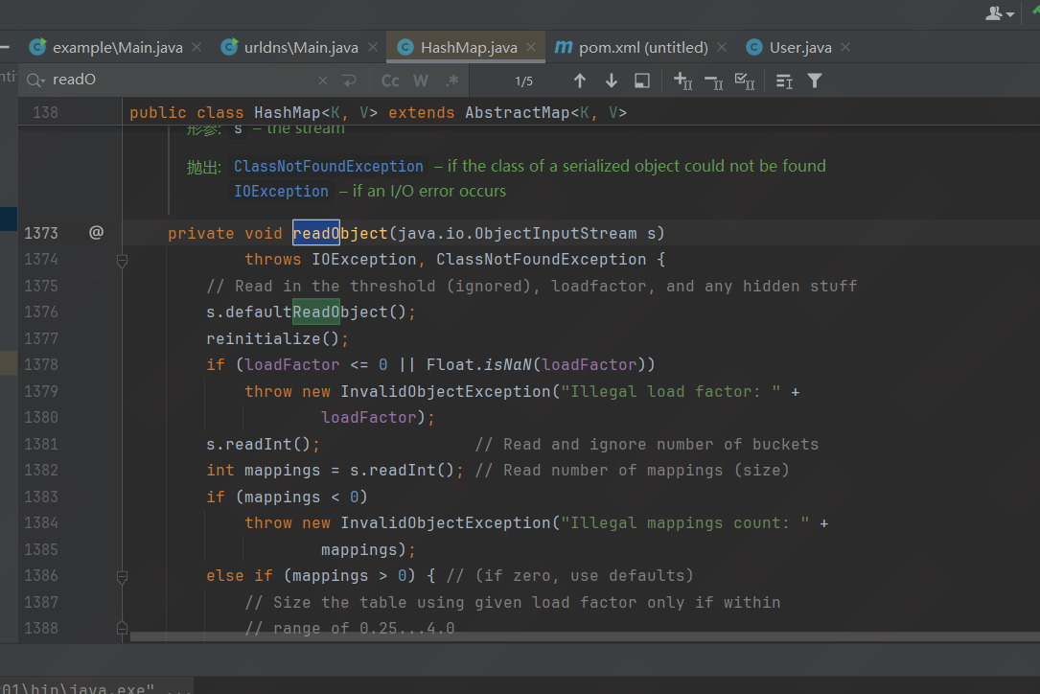1040x694 pixels.
Task: Click the @ gutter annotation icon
Action: pyautogui.click(x=96, y=232)
